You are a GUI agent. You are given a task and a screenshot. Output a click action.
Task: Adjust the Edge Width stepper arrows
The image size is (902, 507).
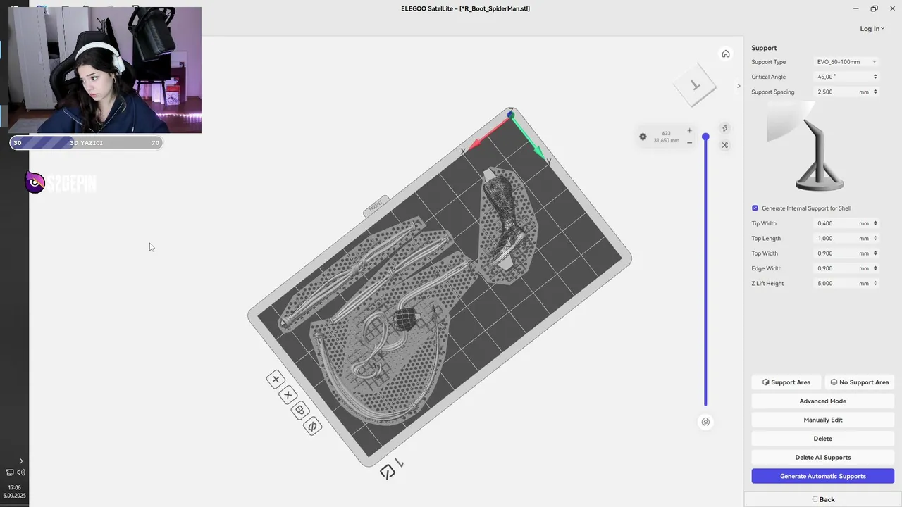pos(875,268)
